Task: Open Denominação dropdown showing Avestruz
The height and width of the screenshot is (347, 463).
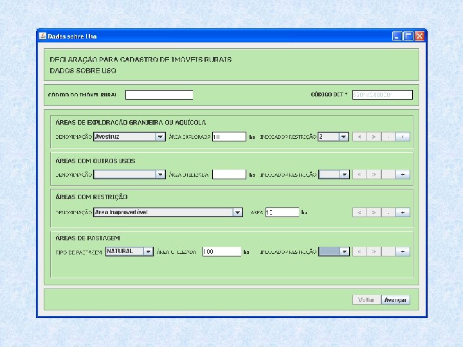Action: (x=129, y=137)
